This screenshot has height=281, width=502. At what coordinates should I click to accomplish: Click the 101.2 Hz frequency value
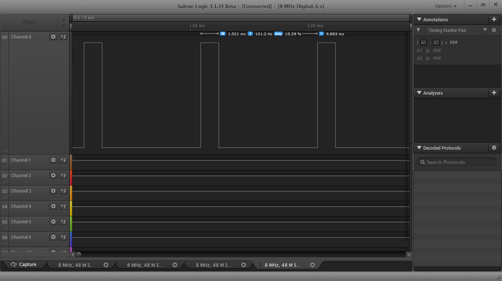[x=264, y=34]
